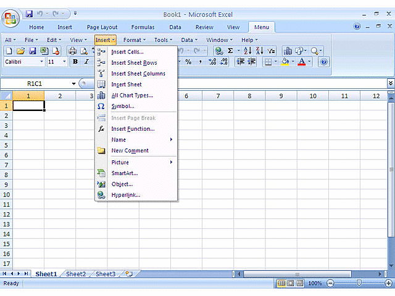The height and width of the screenshot is (296, 395).
Task: Choose Insert Cells... from the menu
Action: 136,52
